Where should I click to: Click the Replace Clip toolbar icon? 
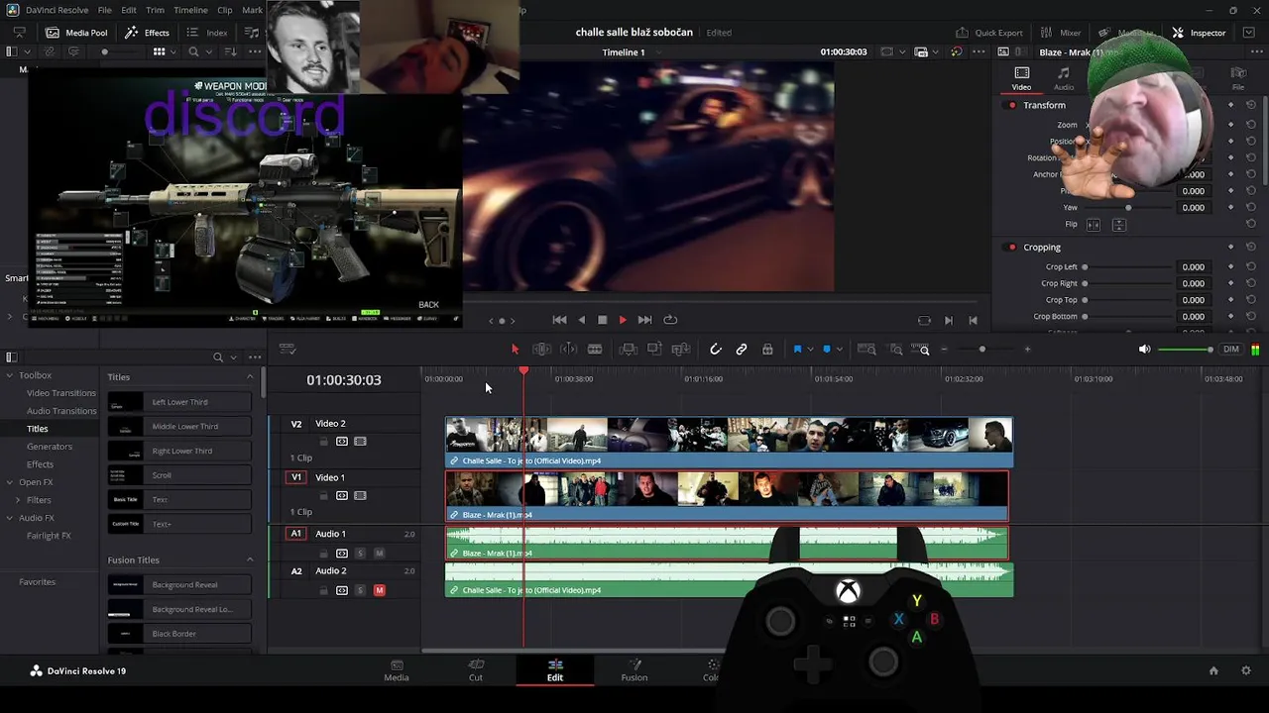click(680, 350)
